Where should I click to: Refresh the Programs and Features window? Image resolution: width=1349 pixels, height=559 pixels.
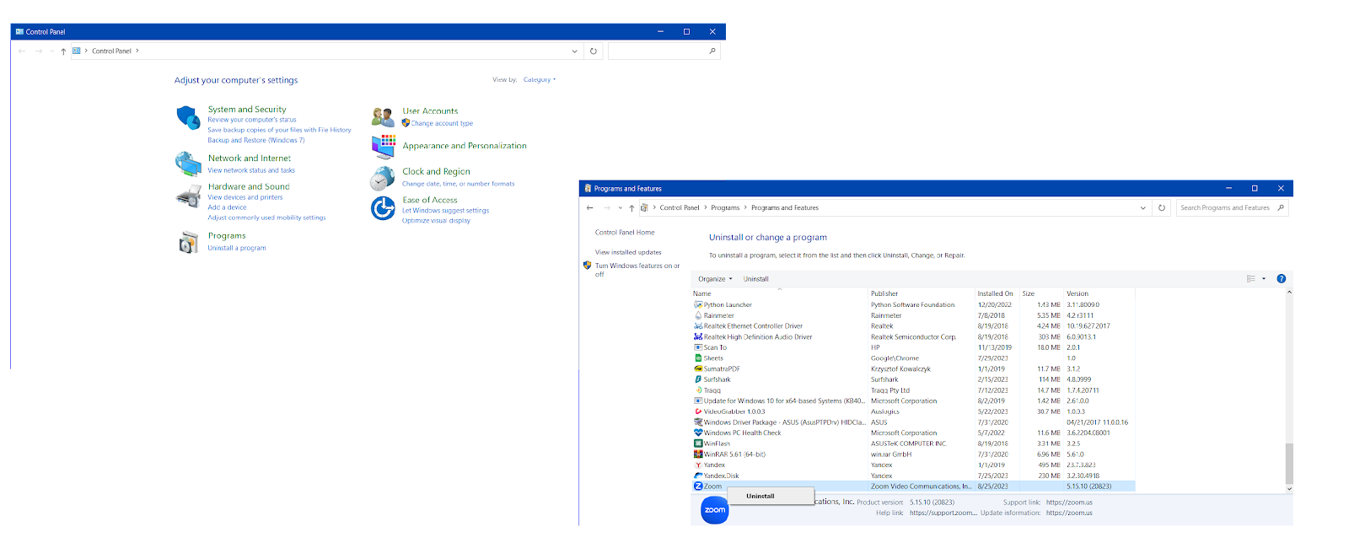pyautogui.click(x=1162, y=207)
